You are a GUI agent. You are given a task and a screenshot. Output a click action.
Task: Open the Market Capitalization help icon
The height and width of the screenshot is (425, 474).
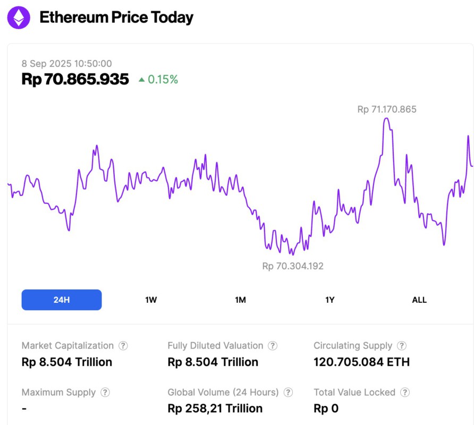click(123, 345)
